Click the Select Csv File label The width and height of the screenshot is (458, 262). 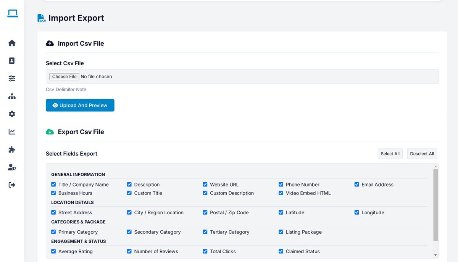[65, 63]
